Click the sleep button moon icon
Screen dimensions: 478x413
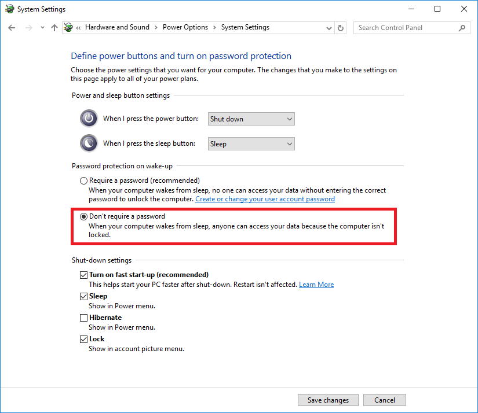89,143
